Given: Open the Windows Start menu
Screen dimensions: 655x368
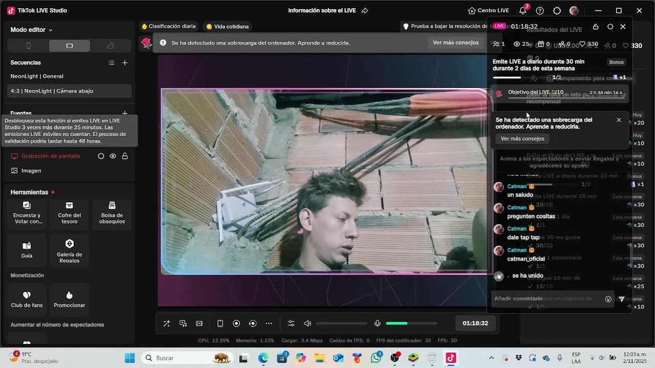Looking at the screenshot, I should tap(129, 358).
